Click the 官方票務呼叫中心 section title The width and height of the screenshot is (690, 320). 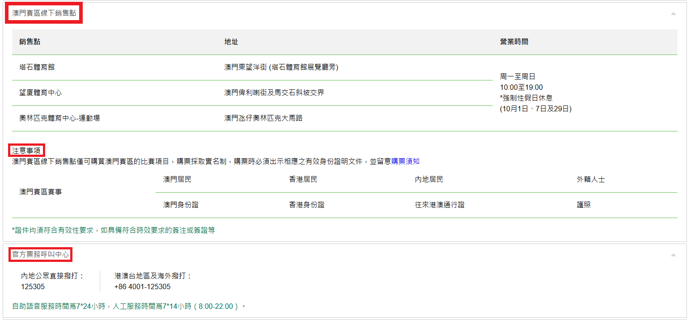(x=41, y=254)
